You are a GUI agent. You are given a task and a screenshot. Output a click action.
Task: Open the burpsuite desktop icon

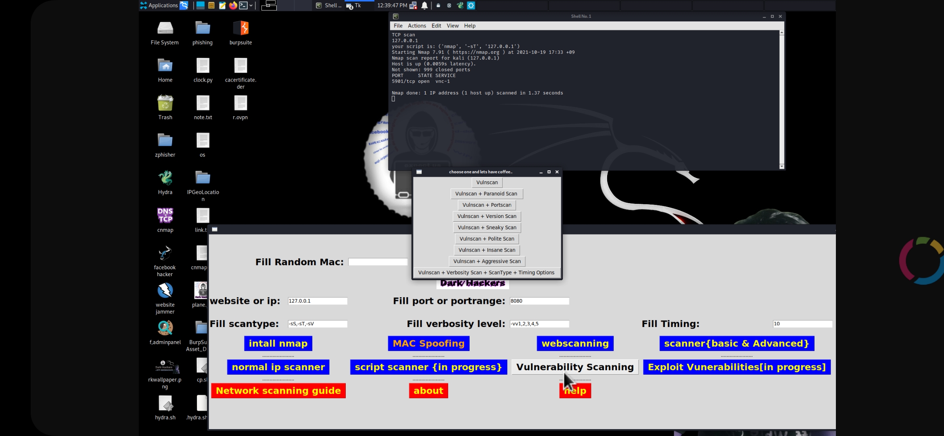pos(240,28)
